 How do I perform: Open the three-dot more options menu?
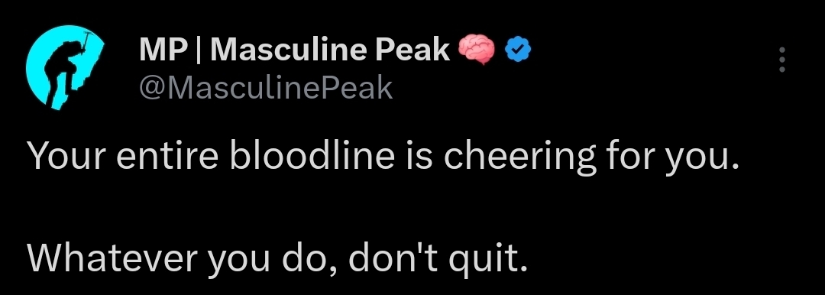[x=782, y=60]
